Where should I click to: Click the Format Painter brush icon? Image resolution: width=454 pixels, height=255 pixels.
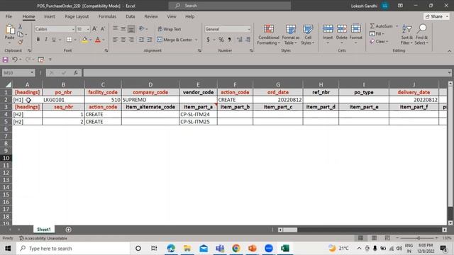(21, 42)
